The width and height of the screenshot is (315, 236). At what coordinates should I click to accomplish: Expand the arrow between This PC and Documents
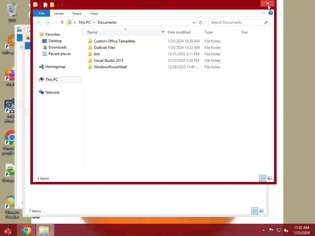pyautogui.click(x=94, y=22)
